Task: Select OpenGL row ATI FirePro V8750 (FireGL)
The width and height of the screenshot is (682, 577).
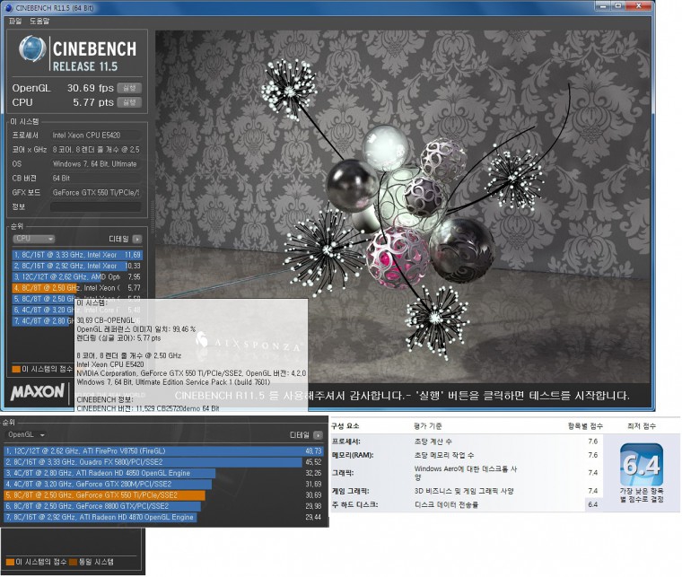Action: coord(164,450)
